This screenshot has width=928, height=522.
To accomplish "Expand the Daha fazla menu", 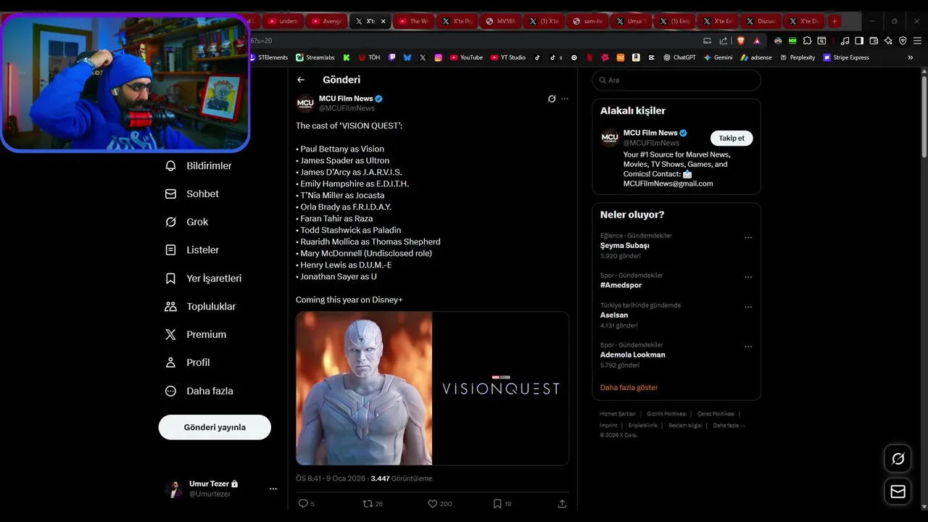I will [x=199, y=391].
